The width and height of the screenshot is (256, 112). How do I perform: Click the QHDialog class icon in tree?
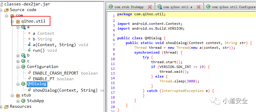click(x=23, y=84)
